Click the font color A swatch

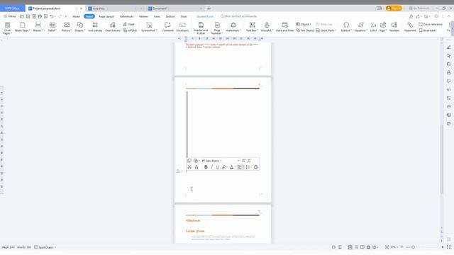tap(232, 167)
